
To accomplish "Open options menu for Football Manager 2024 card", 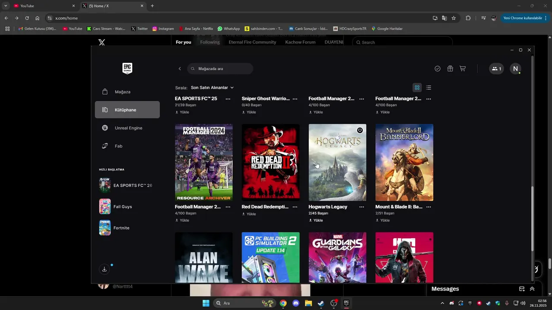I will coord(228,207).
